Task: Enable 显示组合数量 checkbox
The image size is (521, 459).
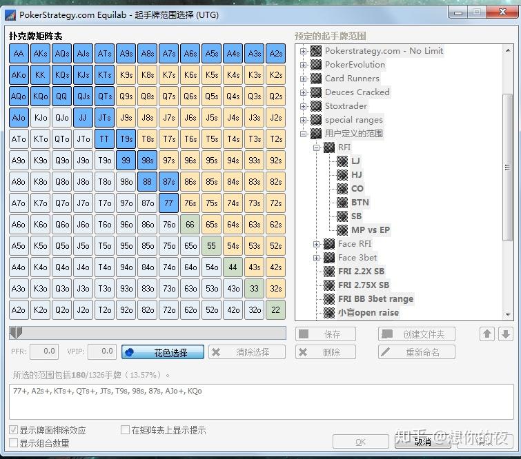Action: pos(13,443)
